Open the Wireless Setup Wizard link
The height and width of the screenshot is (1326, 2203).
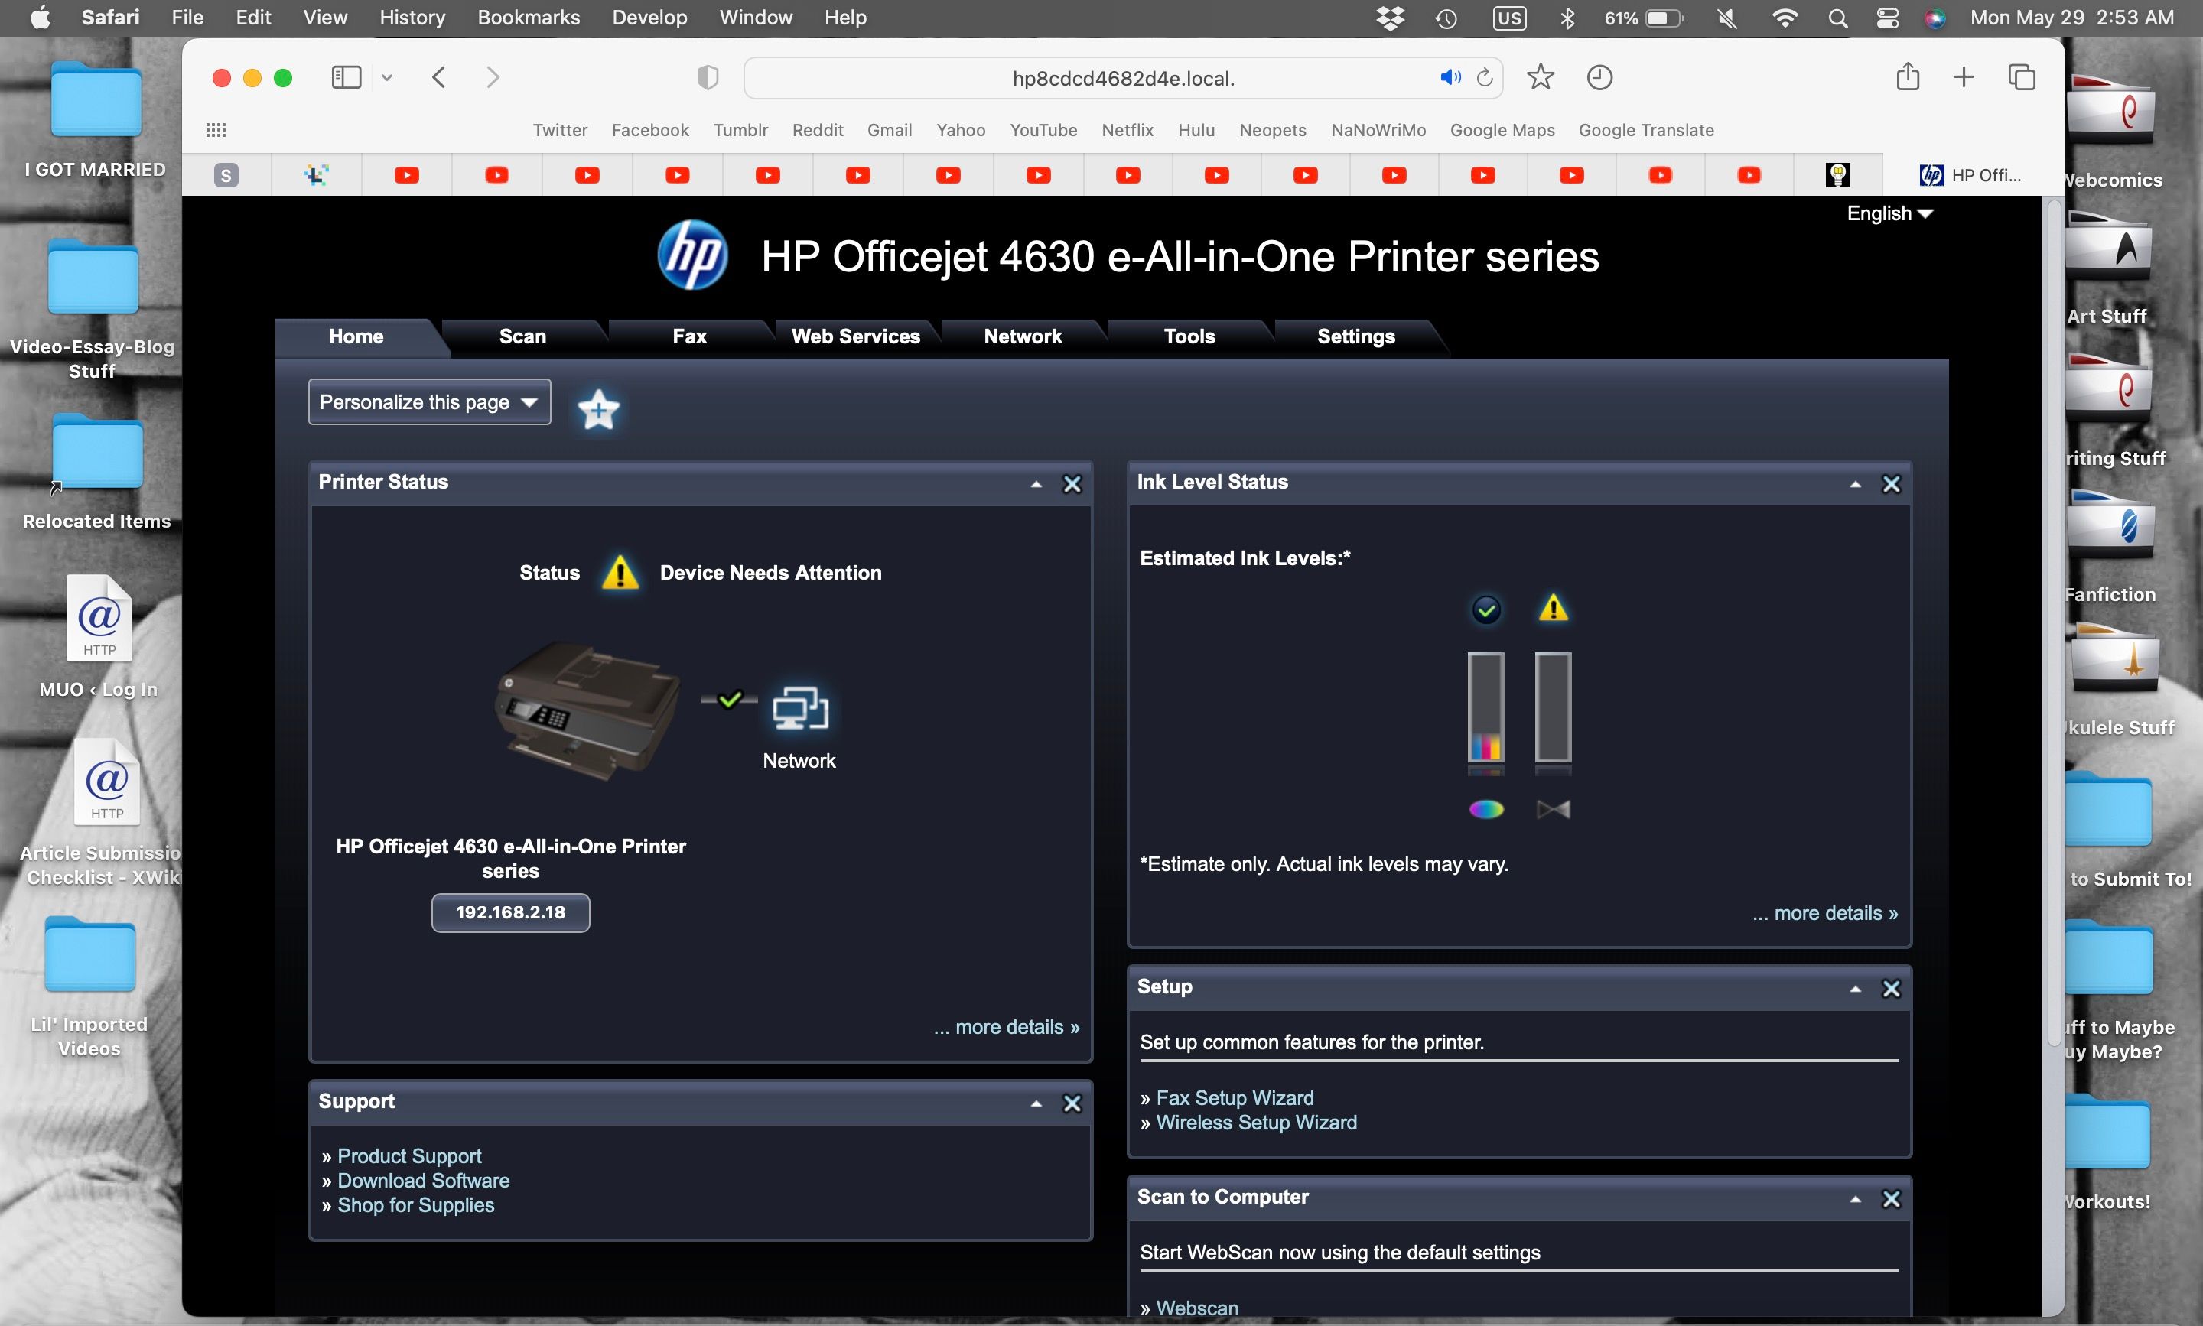click(x=1256, y=1123)
